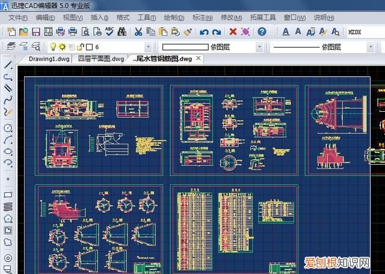This screenshot has width=385, height=274.
Task: Click the ABC spell check icon
Action: (109, 32)
